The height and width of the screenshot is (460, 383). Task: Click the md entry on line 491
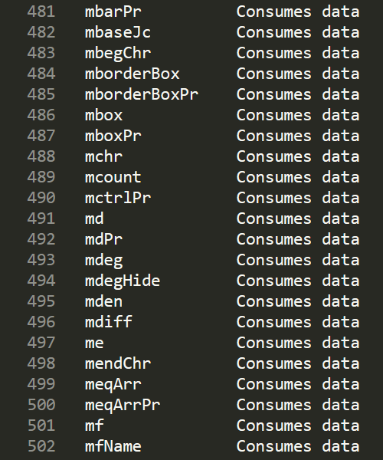pyautogui.click(x=94, y=219)
